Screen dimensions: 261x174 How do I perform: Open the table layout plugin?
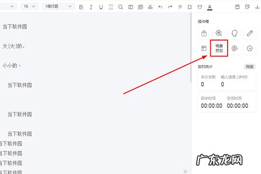pos(204,48)
